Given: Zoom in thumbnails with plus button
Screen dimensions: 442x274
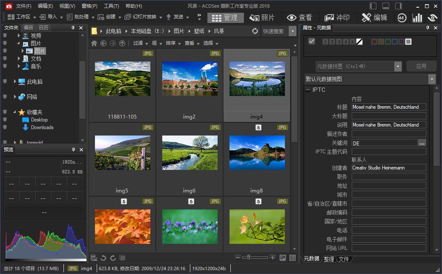Looking at the screenshot, I should coord(273,257).
